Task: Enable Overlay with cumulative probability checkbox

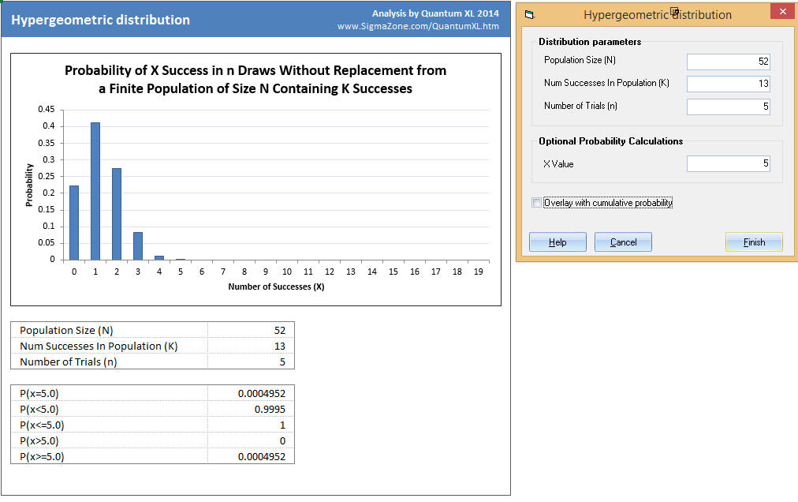Action: [537, 203]
